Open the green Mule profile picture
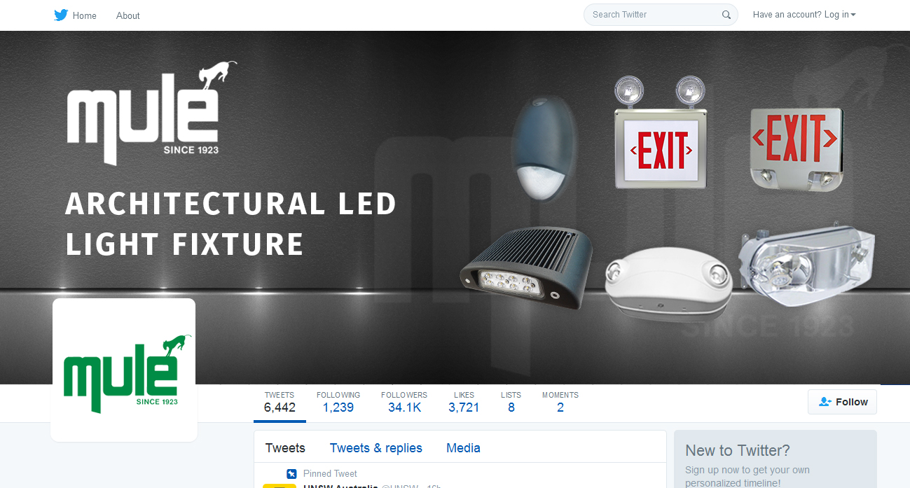Image resolution: width=910 pixels, height=488 pixels. tap(124, 370)
